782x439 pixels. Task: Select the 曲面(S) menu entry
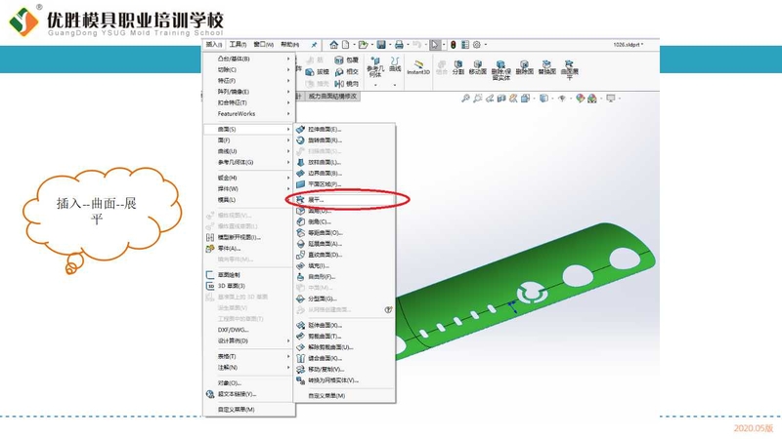[248, 129]
